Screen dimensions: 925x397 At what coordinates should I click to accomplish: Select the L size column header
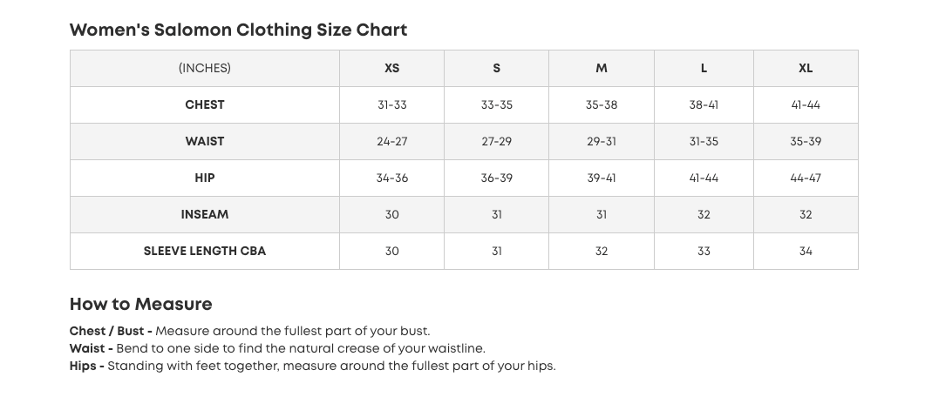704,68
